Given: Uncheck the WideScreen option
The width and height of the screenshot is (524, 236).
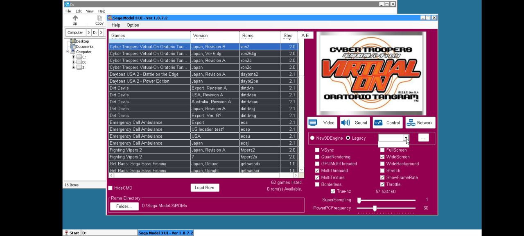Looking at the screenshot, I should pos(382,157).
